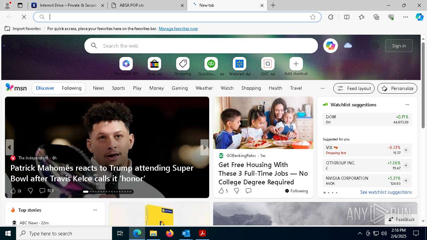Toggle Following for GOBankingRates

296,191
